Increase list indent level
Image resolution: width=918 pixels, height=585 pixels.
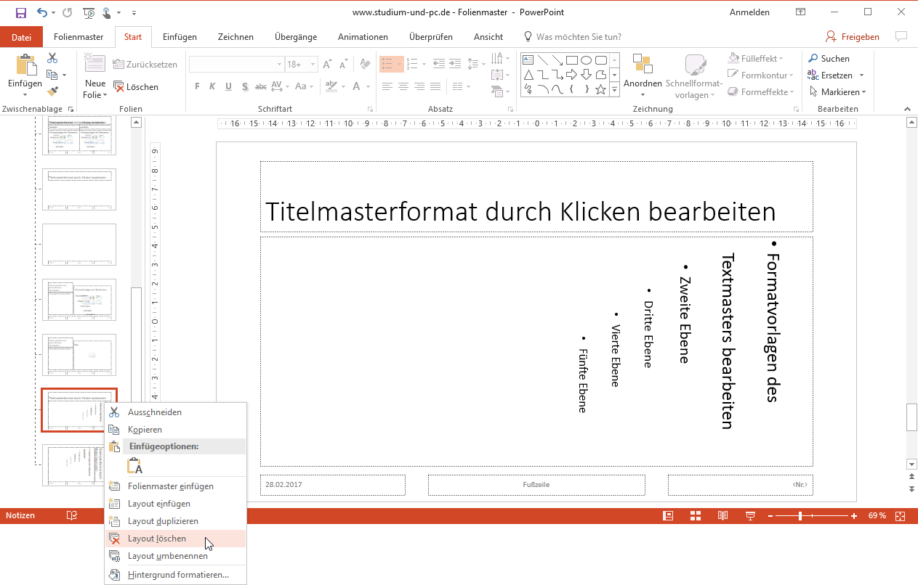point(455,64)
